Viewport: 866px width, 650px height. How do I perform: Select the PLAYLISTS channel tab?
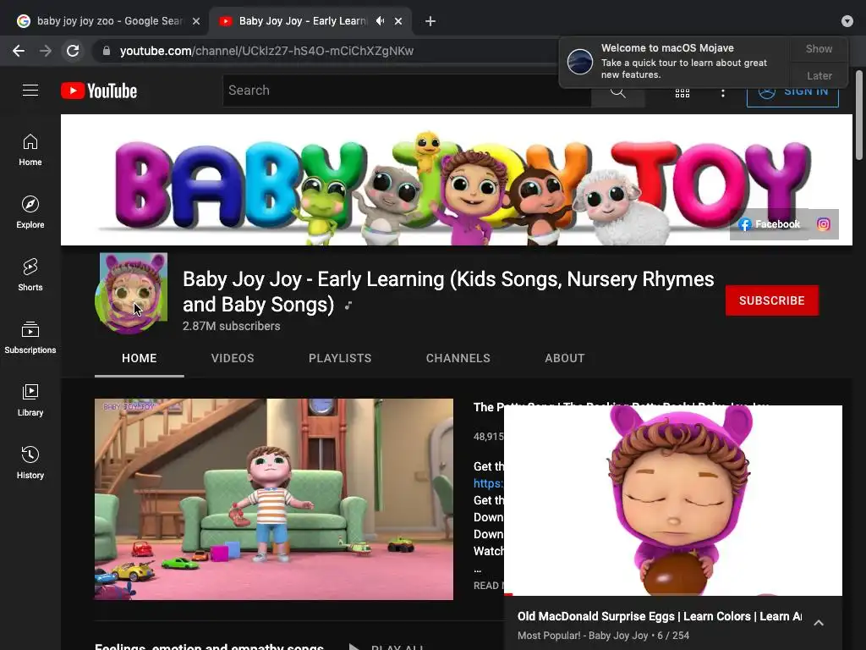340,358
